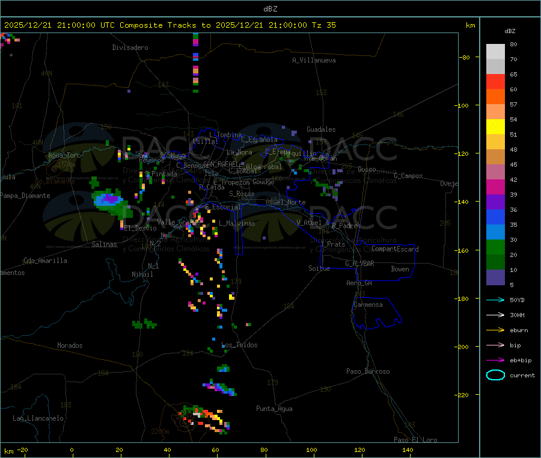Image resolution: width=541 pixels, height=458 pixels.
Task: Click the J_Prats place label
Action: point(332,244)
